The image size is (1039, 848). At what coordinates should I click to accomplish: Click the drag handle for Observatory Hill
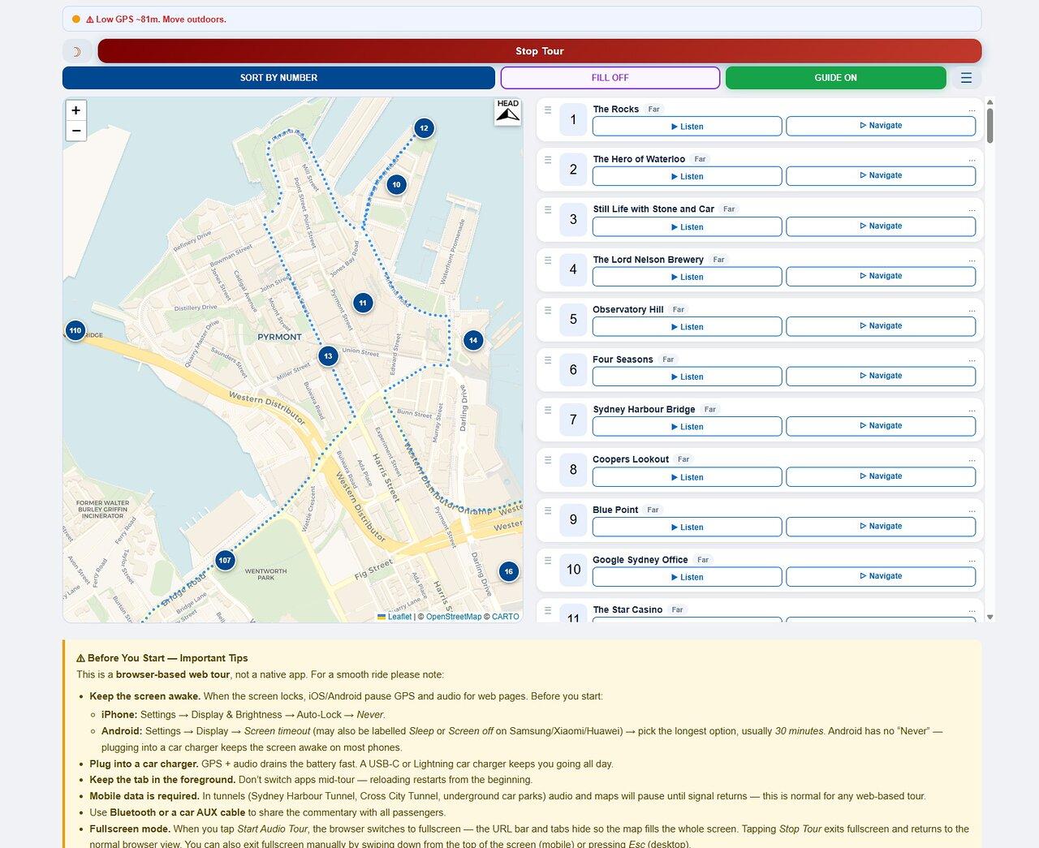pos(548,310)
